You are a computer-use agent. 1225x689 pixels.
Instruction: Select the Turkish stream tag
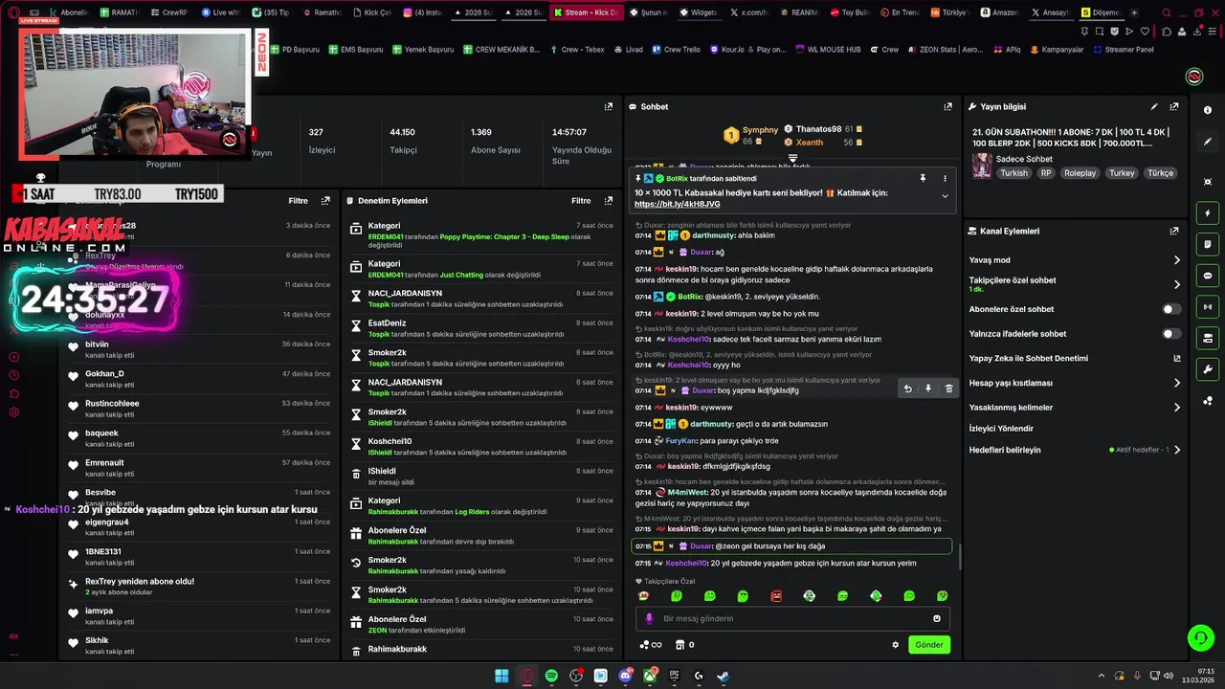(1013, 173)
